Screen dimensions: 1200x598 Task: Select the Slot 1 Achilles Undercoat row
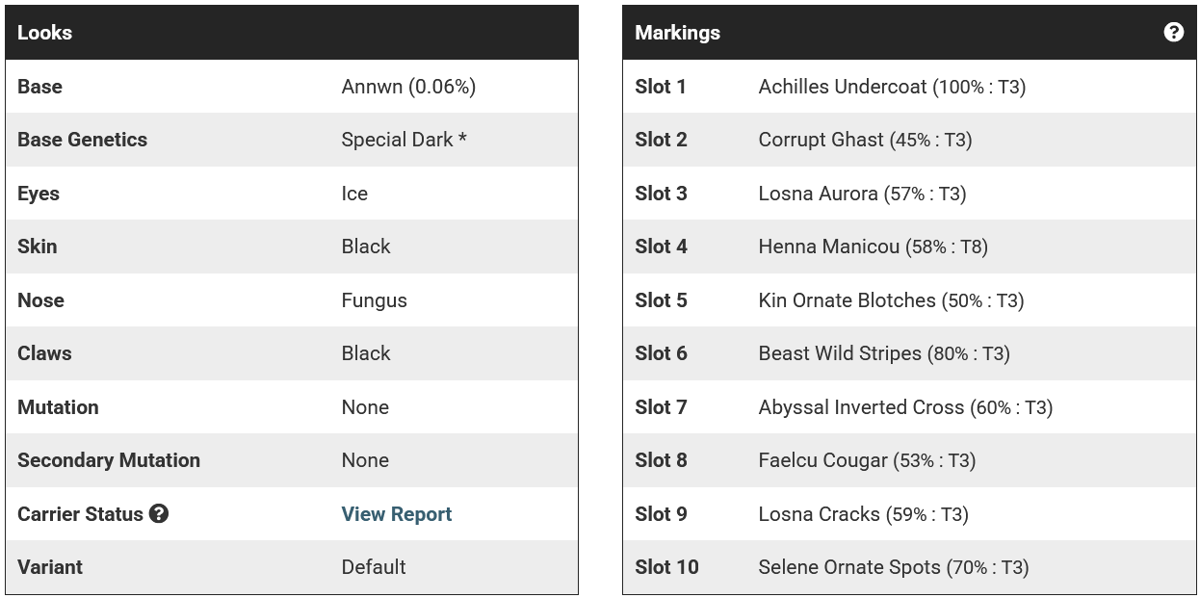click(909, 87)
